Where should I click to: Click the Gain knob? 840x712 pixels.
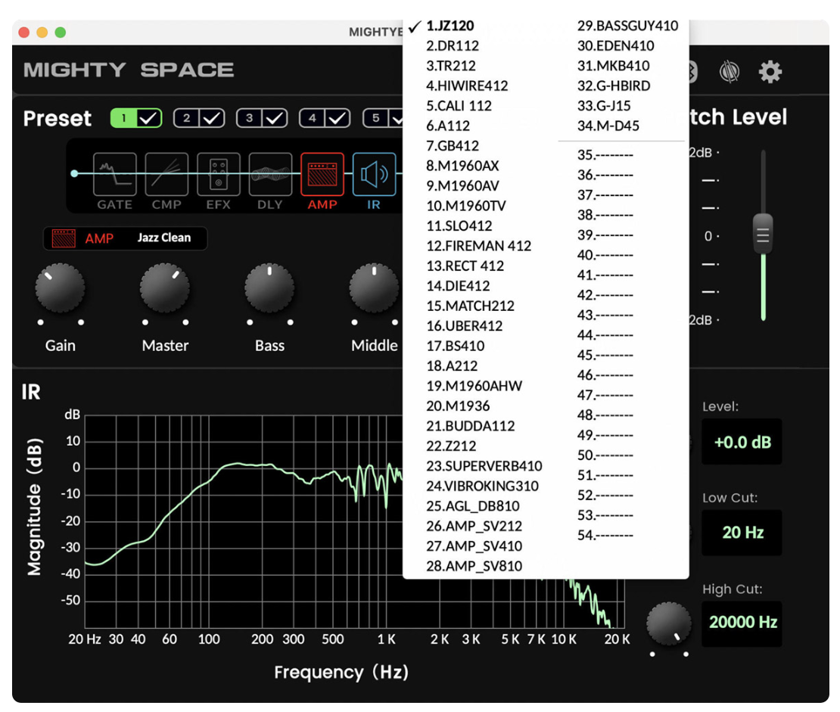pos(61,289)
